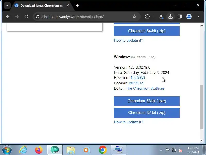This screenshot has width=206, height=155.
Task: Click the scrollbar down arrow
Action: click(x=202, y=140)
